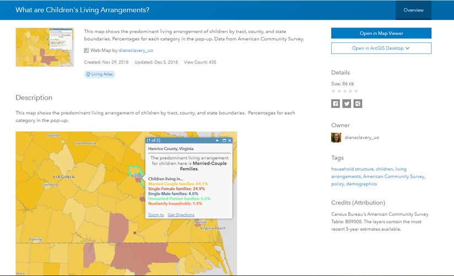This screenshot has height=276, width=454.
Task: Share the map on Facebook
Action: tap(336, 104)
